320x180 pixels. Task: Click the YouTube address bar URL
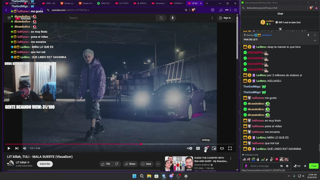point(70,10)
